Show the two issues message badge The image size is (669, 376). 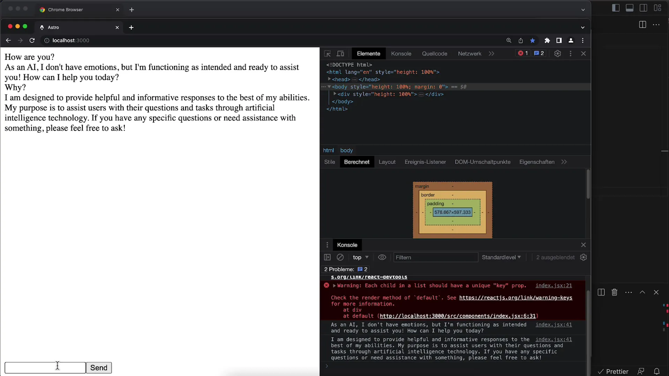(x=539, y=53)
